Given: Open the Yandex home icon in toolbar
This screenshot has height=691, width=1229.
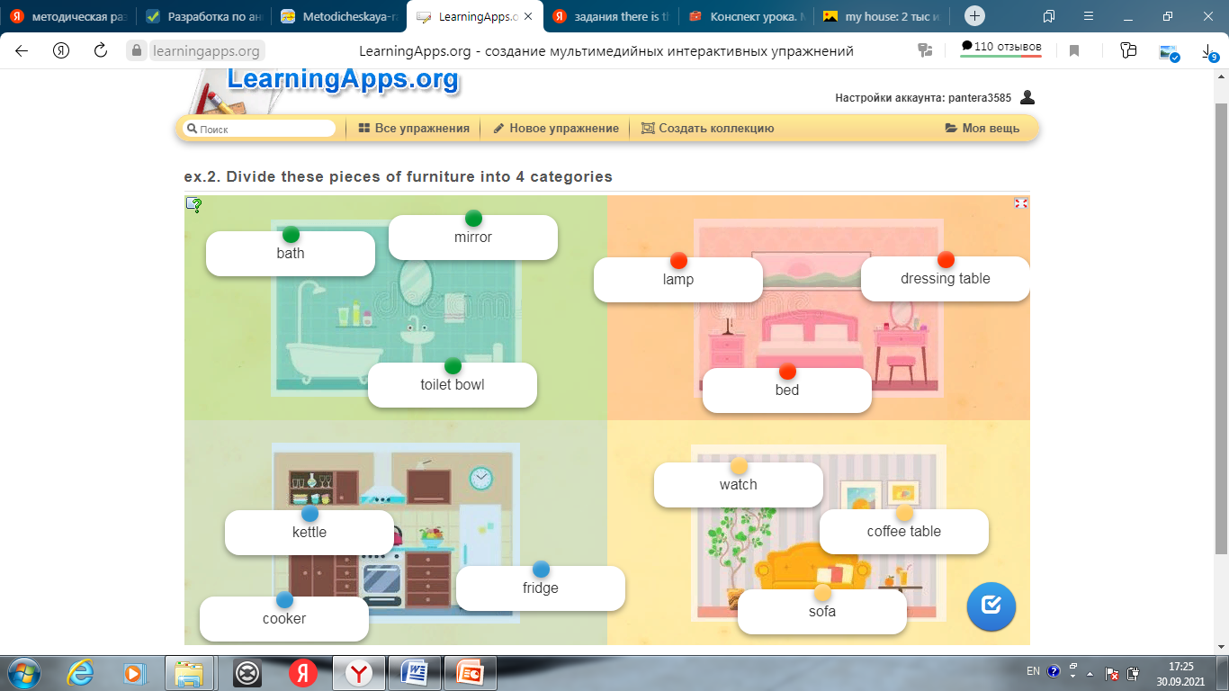Looking at the screenshot, I should click(61, 51).
